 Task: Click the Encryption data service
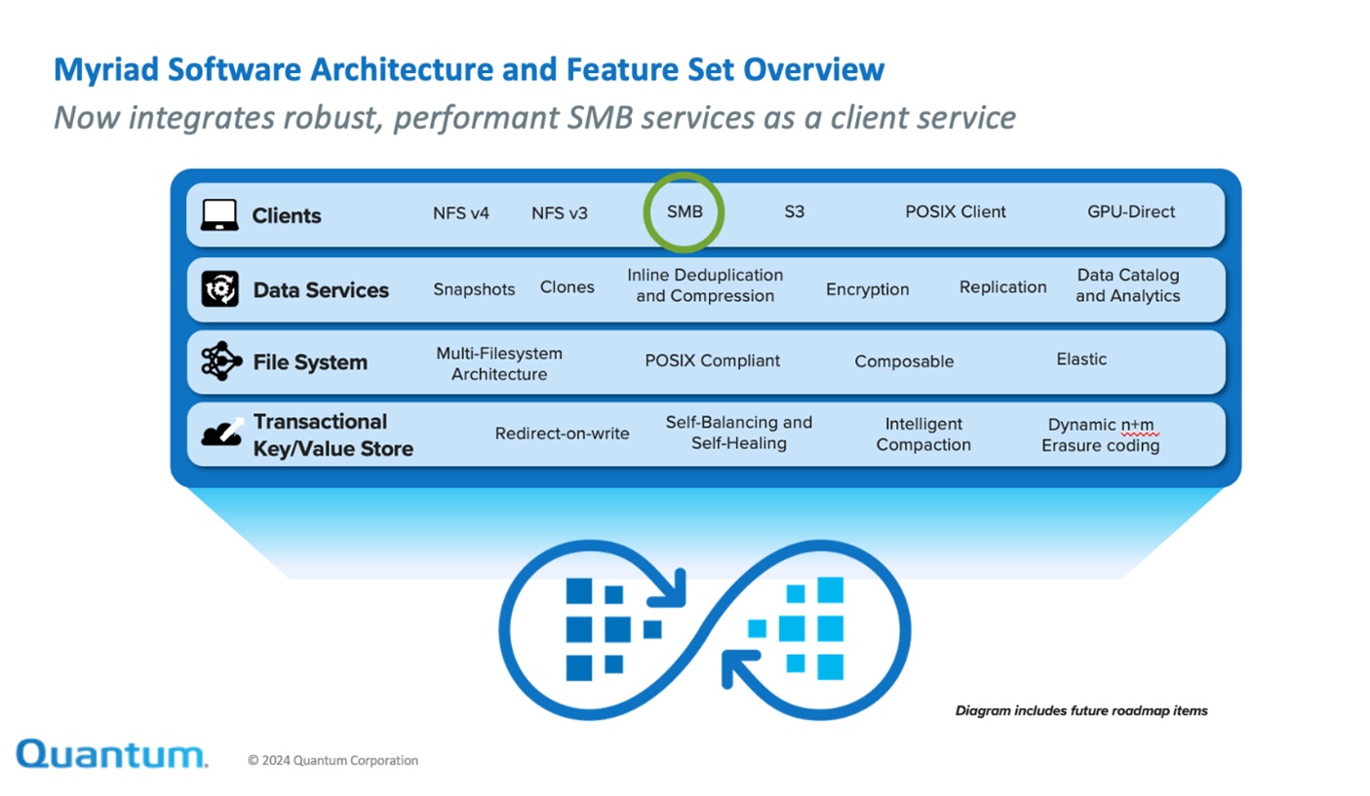[x=868, y=289]
